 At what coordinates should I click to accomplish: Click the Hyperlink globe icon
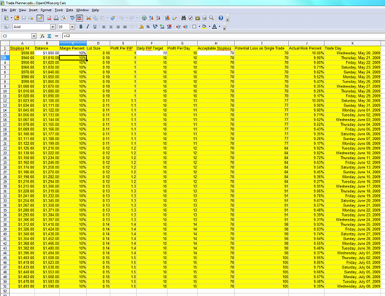pos(144,18)
